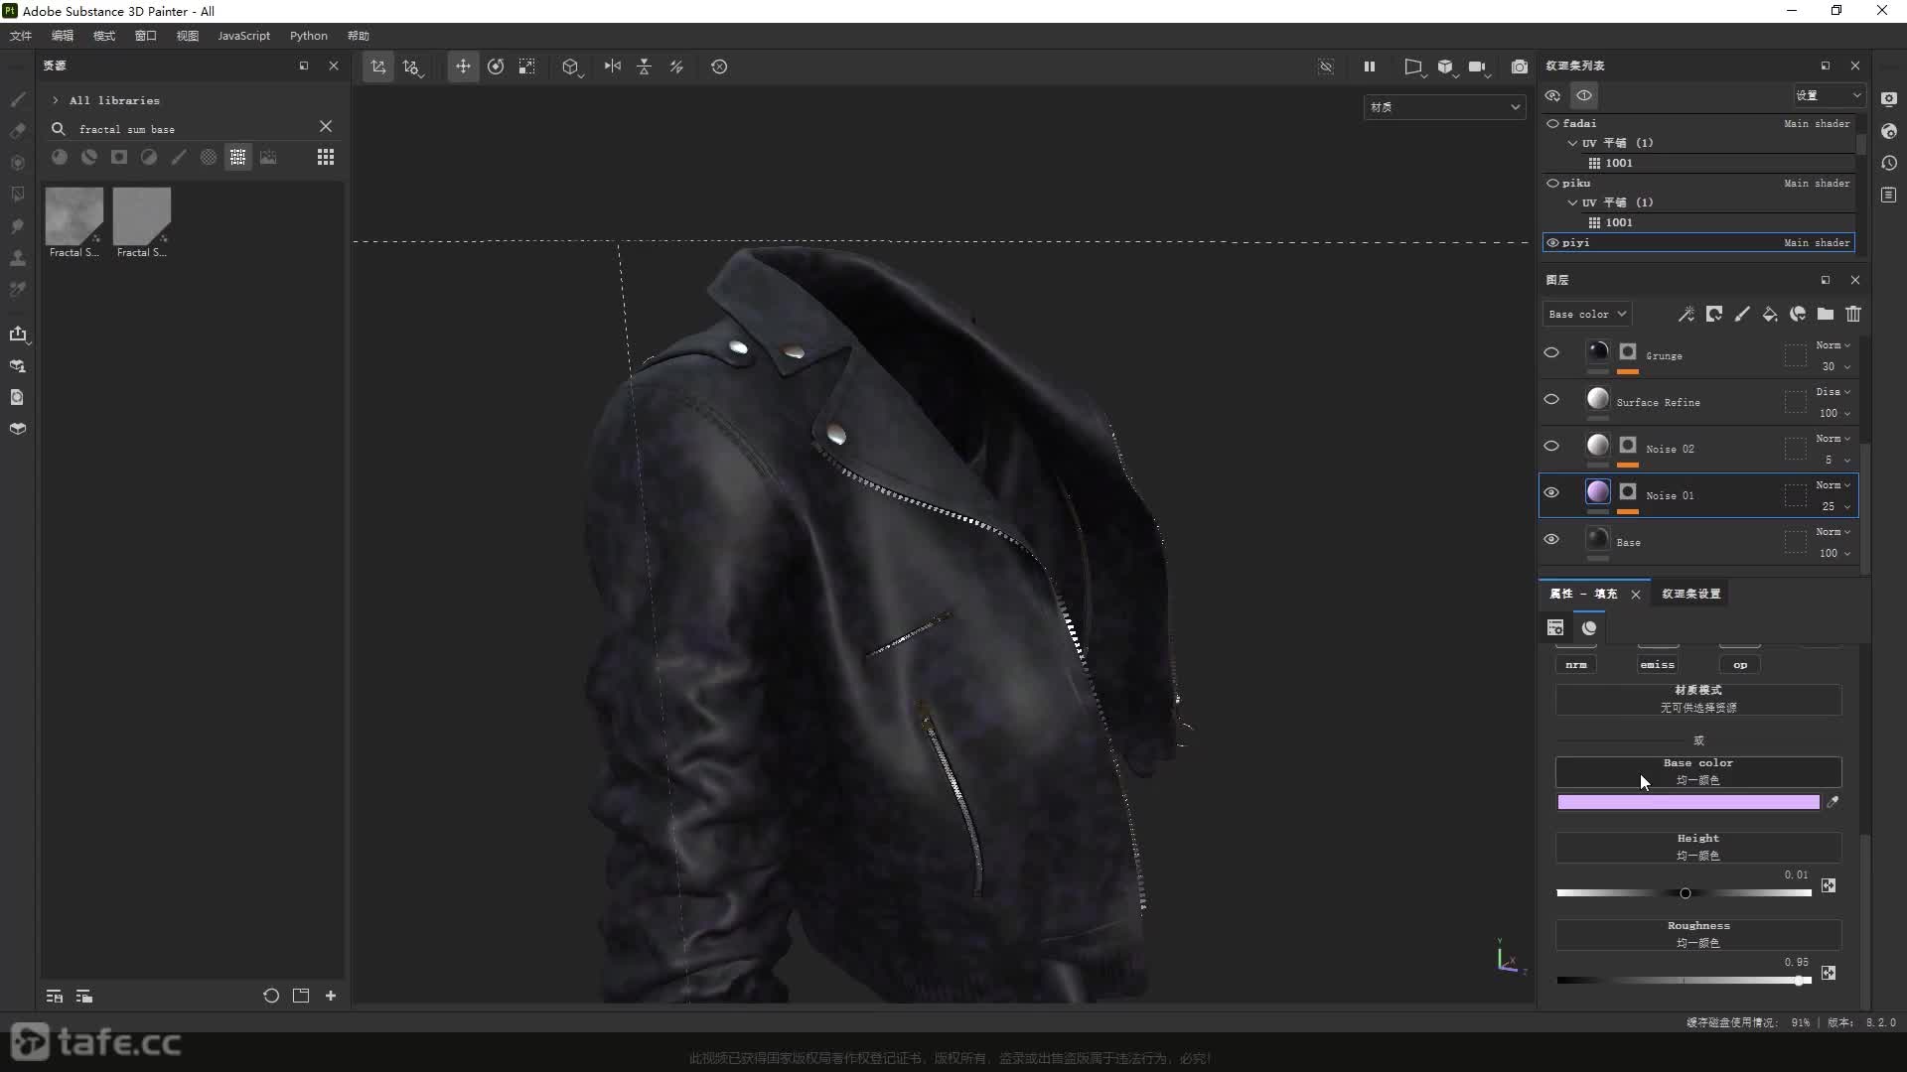
Task: Add a paint layer icon in layers panel
Action: 1742,314
